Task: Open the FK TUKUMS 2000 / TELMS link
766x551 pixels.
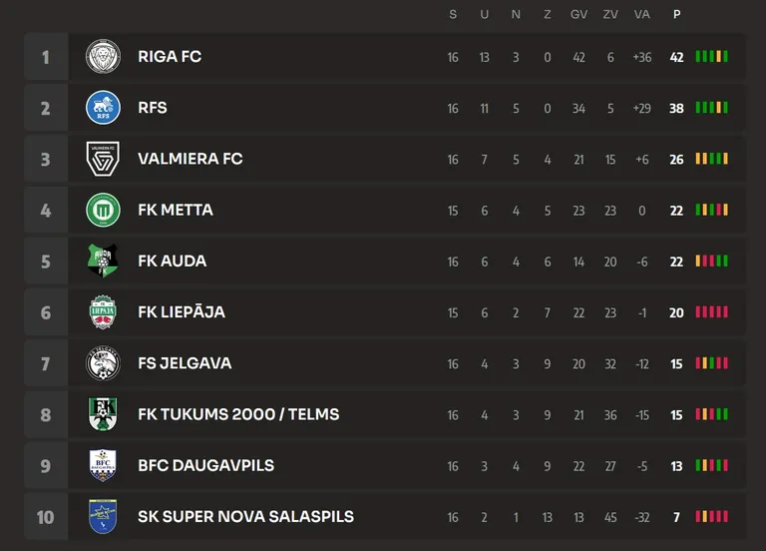Action: click(238, 414)
